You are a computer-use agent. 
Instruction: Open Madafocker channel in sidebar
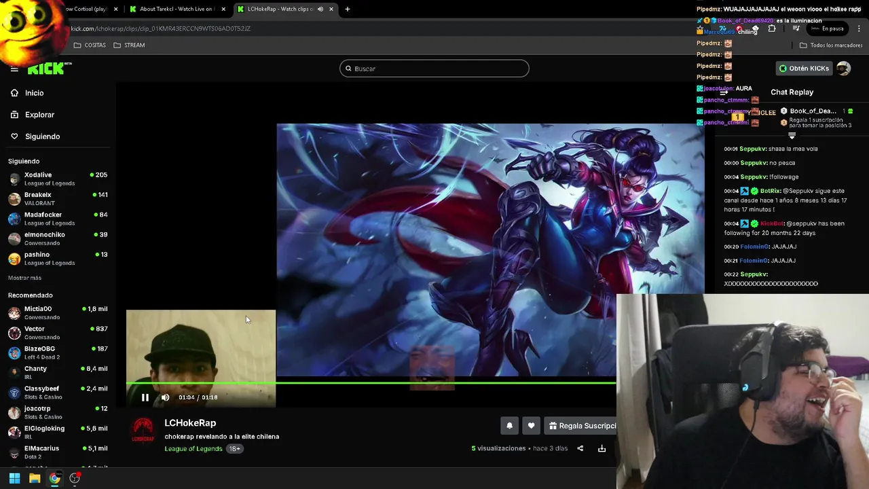(58, 219)
